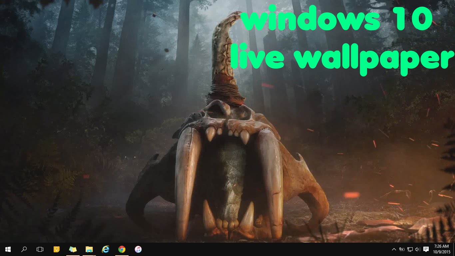Launch Sticky Notes from the taskbar
The image size is (455, 256).
tap(56, 249)
